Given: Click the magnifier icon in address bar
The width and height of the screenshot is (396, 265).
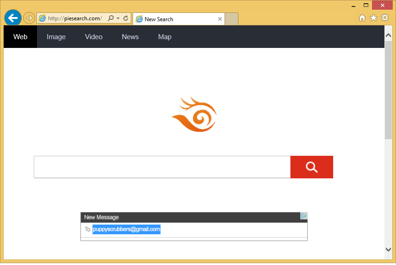Looking at the screenshot, I should click(x=110, y=18).
